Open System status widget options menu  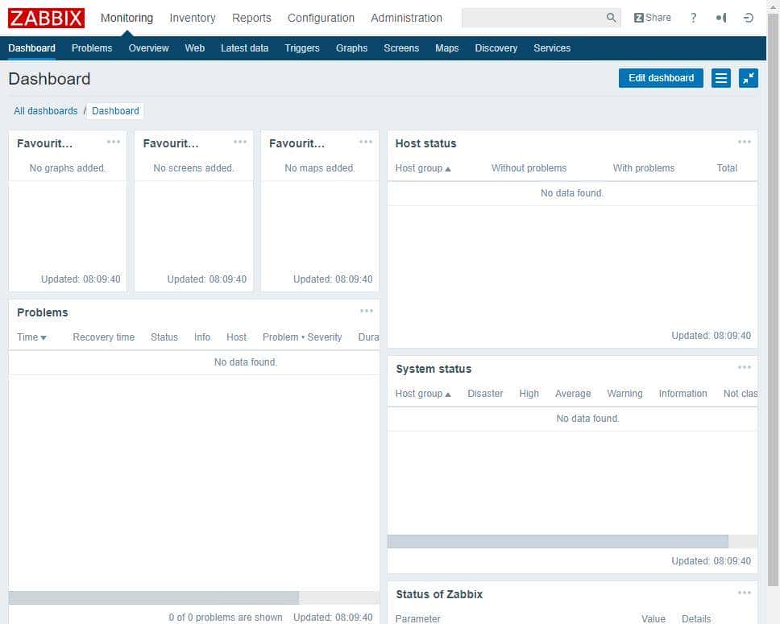click(x=744, y=368)
